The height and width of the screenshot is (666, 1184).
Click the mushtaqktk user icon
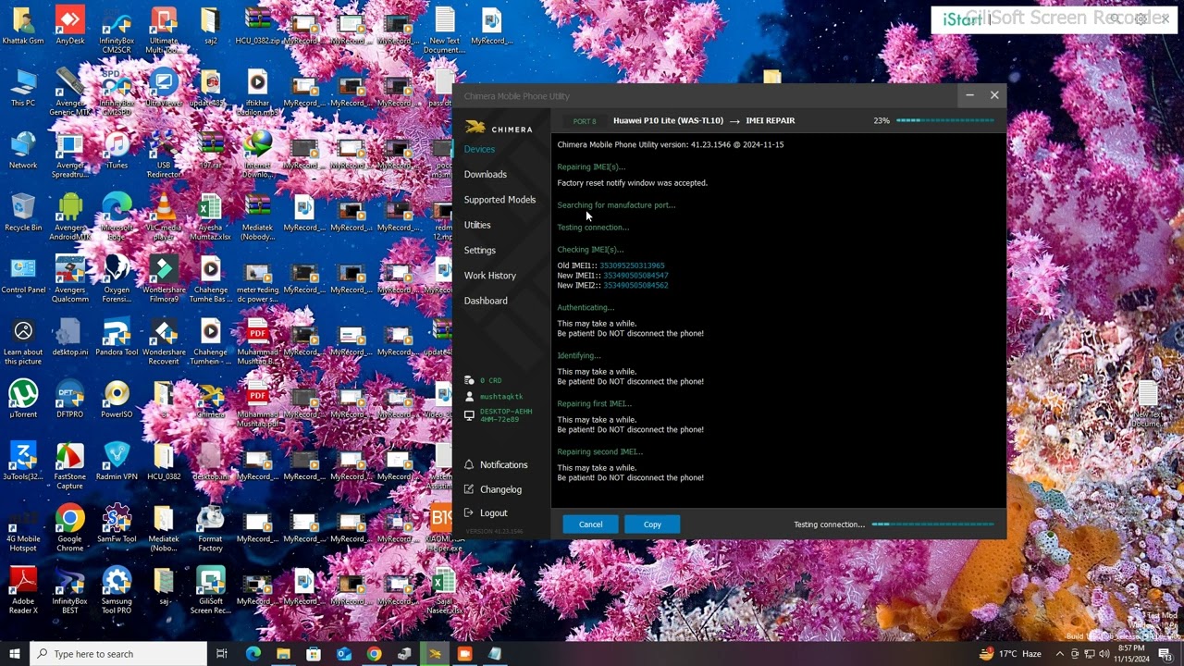point(470,397)
